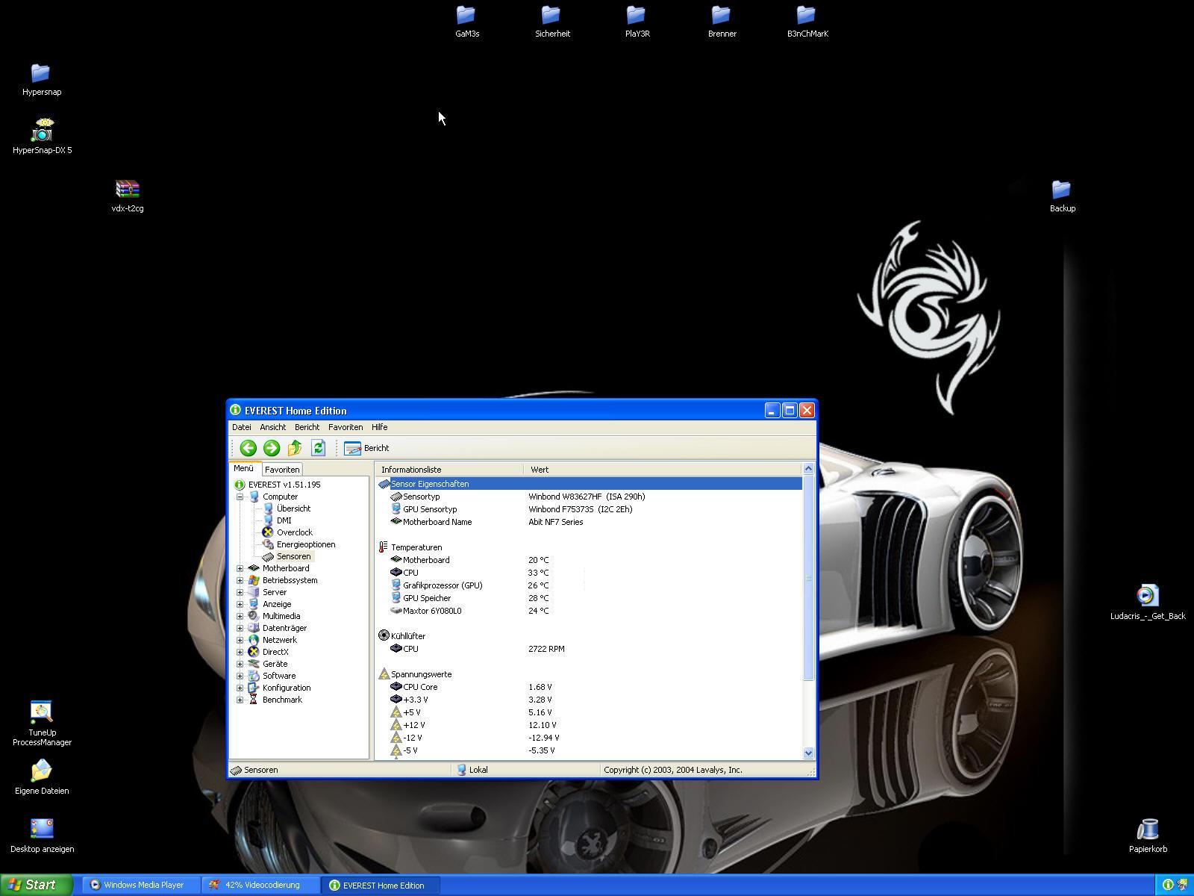Expand the Multimedia tree node

[240, 616]
